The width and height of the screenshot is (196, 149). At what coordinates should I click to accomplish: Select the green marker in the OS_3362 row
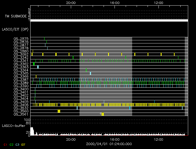click(34, 64)
